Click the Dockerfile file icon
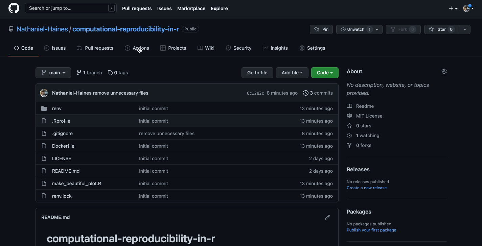This screenshot has width=482, height=246. coord(44,146)
